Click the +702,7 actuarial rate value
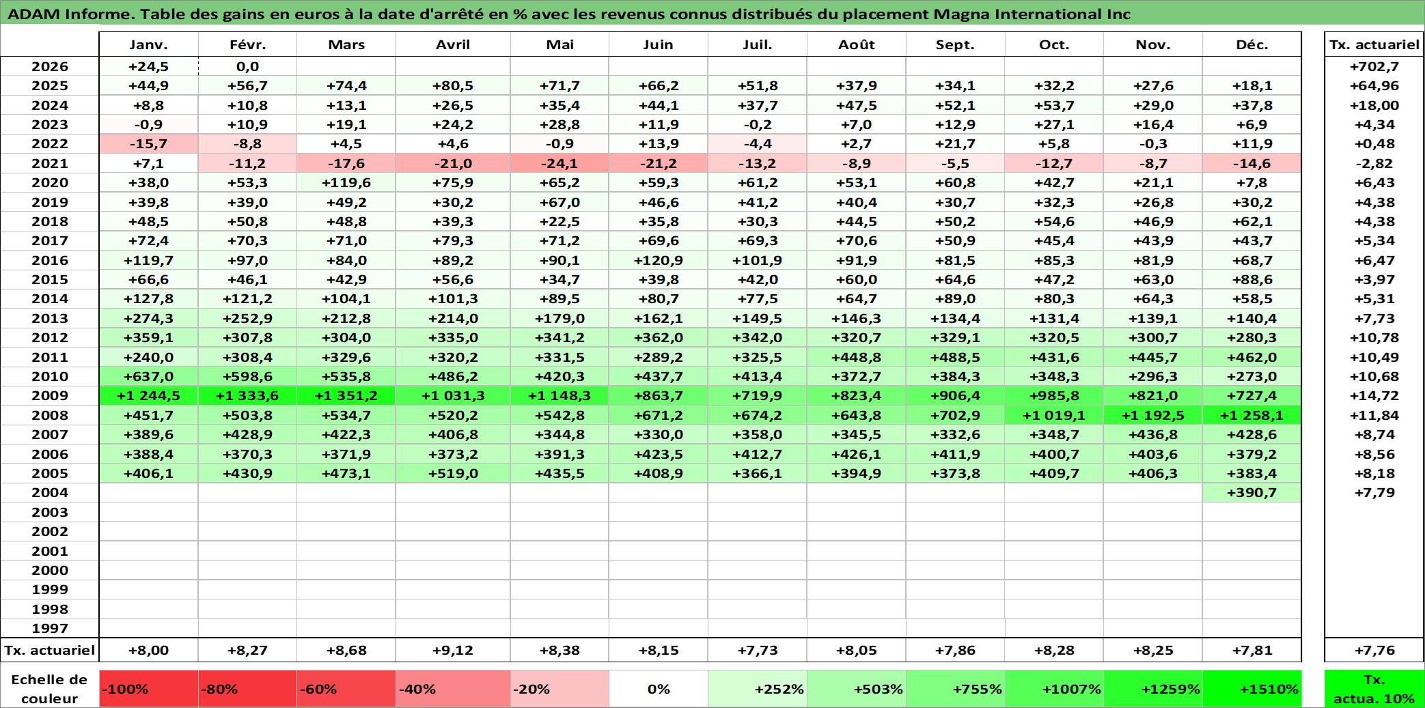The height and width of the screenshot is (708, 1425). click(1374, 66)
